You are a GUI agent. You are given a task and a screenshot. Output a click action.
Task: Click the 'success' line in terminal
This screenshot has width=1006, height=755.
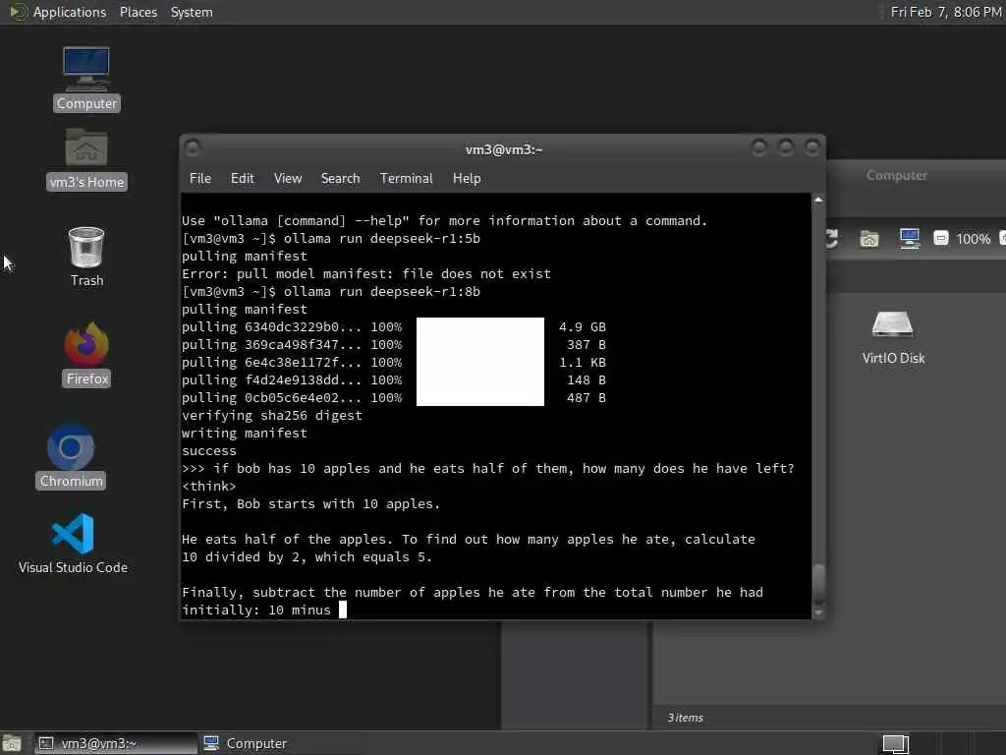coord(208,450)
